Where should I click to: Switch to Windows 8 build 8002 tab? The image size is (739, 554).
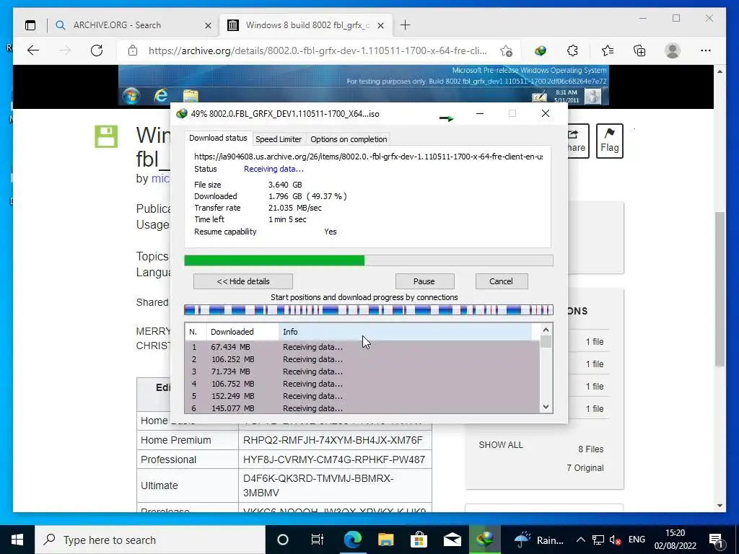[x=306, y=25]
